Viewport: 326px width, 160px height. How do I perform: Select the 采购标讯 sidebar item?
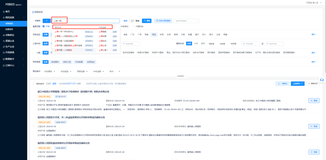pos(14,24)
